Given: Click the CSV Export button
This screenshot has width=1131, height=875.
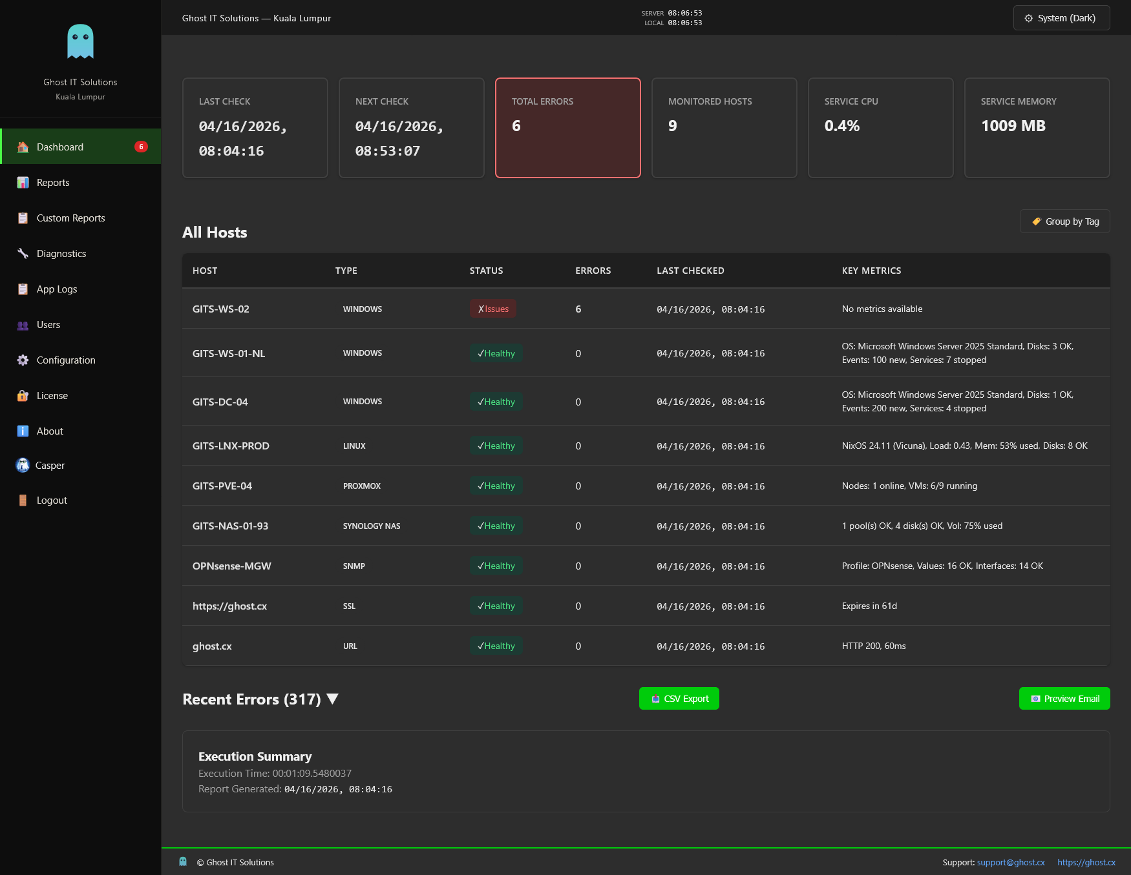Looking at the screenshot, I should click(679, 699).
